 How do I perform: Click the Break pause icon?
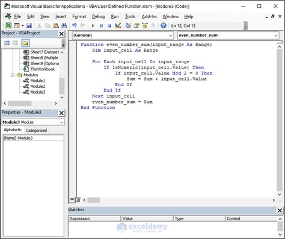click(x=101, y=26)
